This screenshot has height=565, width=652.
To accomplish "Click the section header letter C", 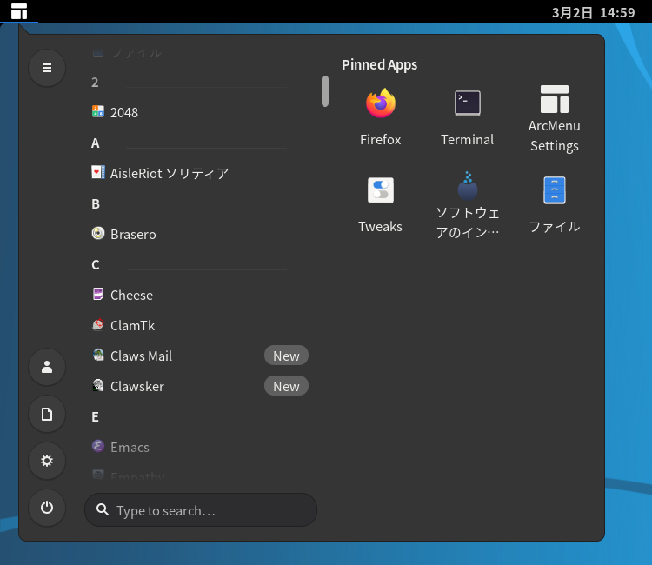I will click(x=96, y=264).
